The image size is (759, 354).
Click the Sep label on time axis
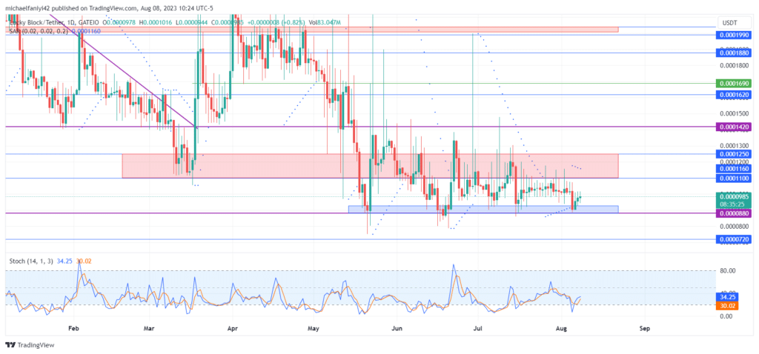644,328
